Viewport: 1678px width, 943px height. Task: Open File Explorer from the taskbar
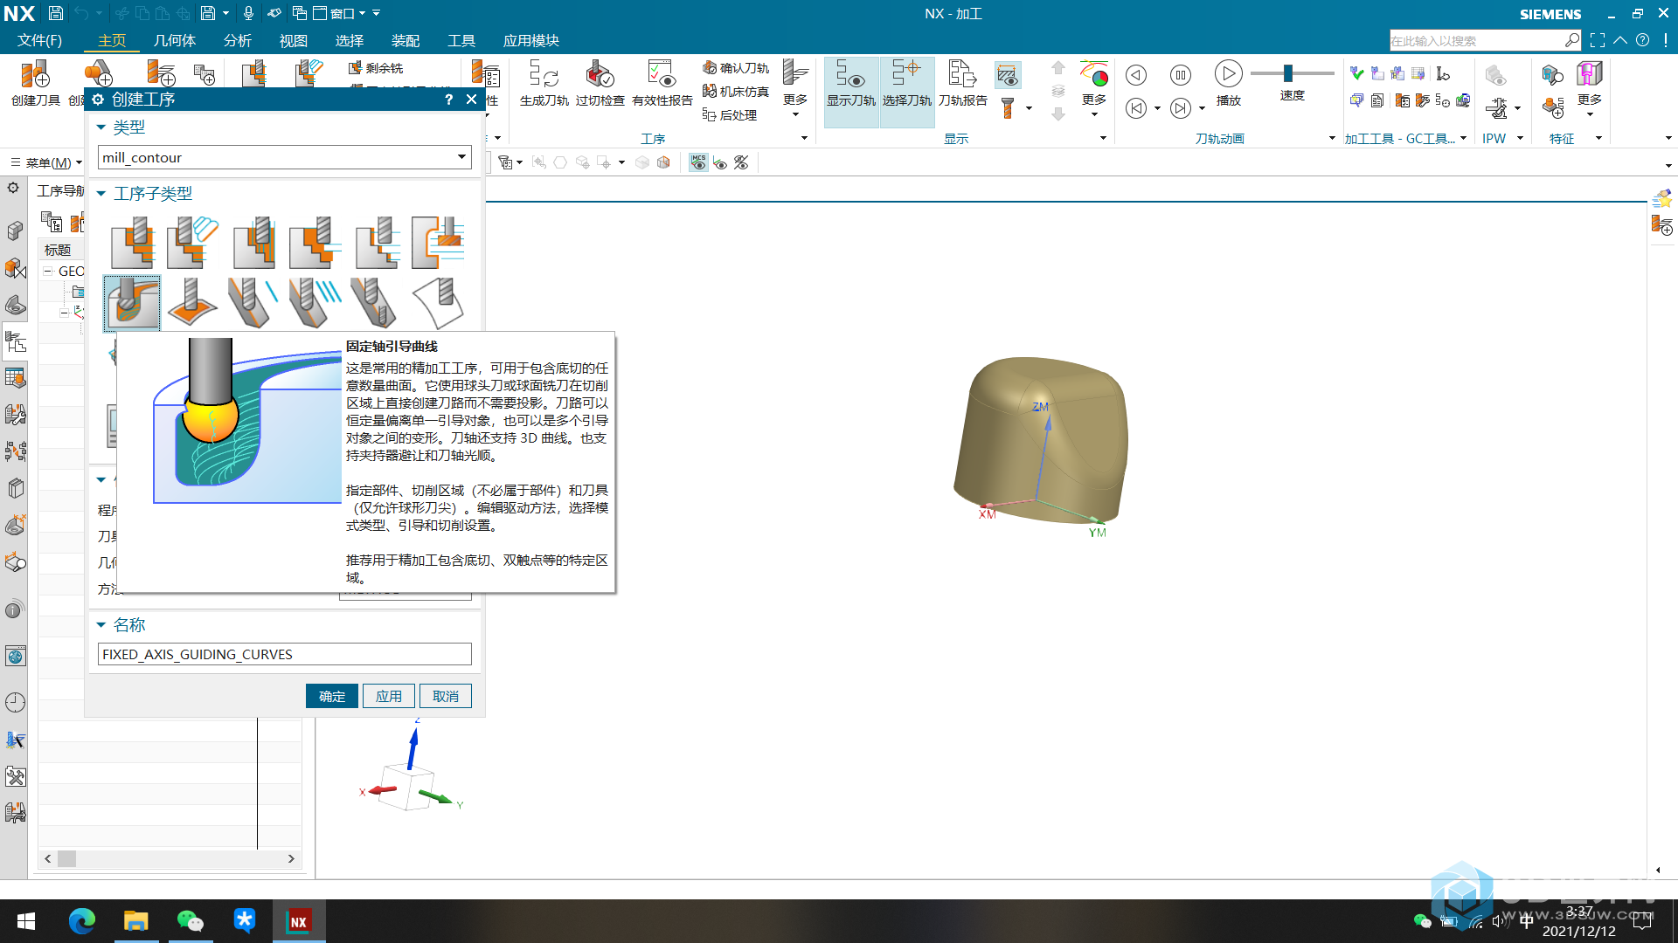point(136,921)
